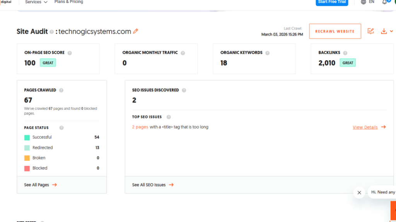Click the arrow next to View Details
The image size is (396, 222).
pyautogui.click(x=383, y=127)
